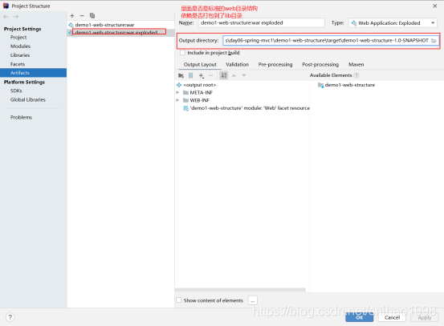Toggle Show content of elements checkbox

pyautogui.click(x=179, y=300)
